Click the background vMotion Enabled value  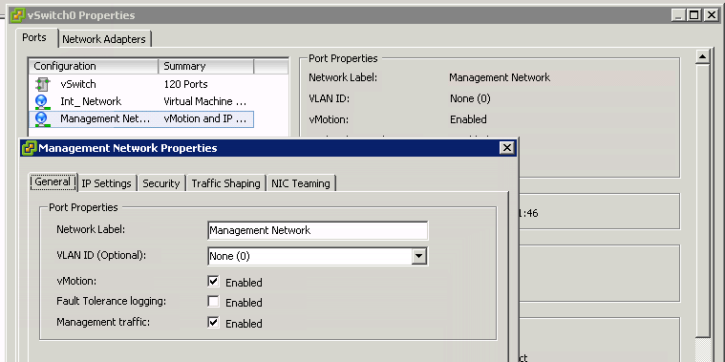pyautogui.click(x=468, y=119)
